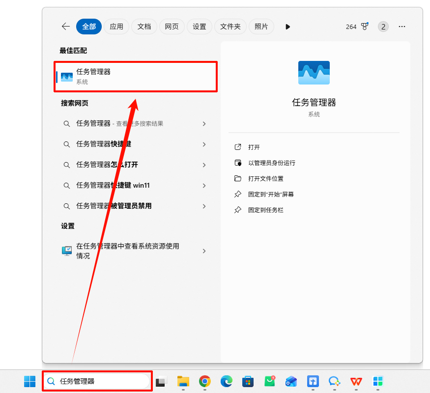Screen dimensions: 430x393
Task: Expand the 任务管理器怎么打开 suggestion chevron
Action: [x=204, y=165]
